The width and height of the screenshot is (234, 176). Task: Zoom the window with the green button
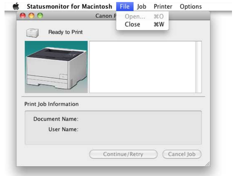40,16
